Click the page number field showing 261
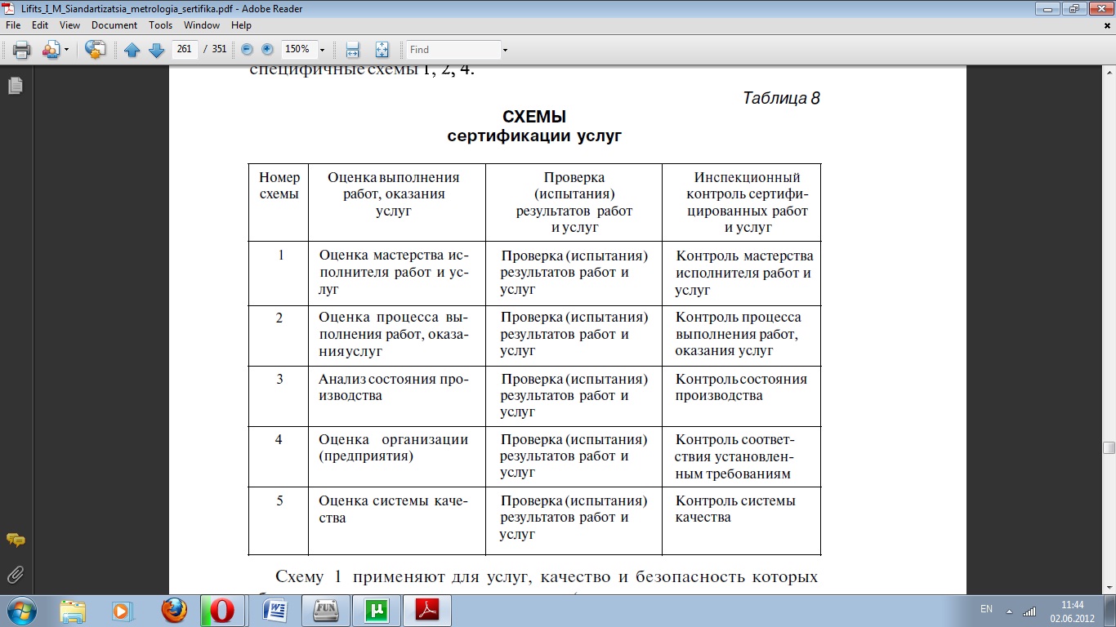 [x=185, y=49]
